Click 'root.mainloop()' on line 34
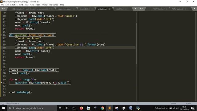197x111 pixels. (x=20, y=92)
